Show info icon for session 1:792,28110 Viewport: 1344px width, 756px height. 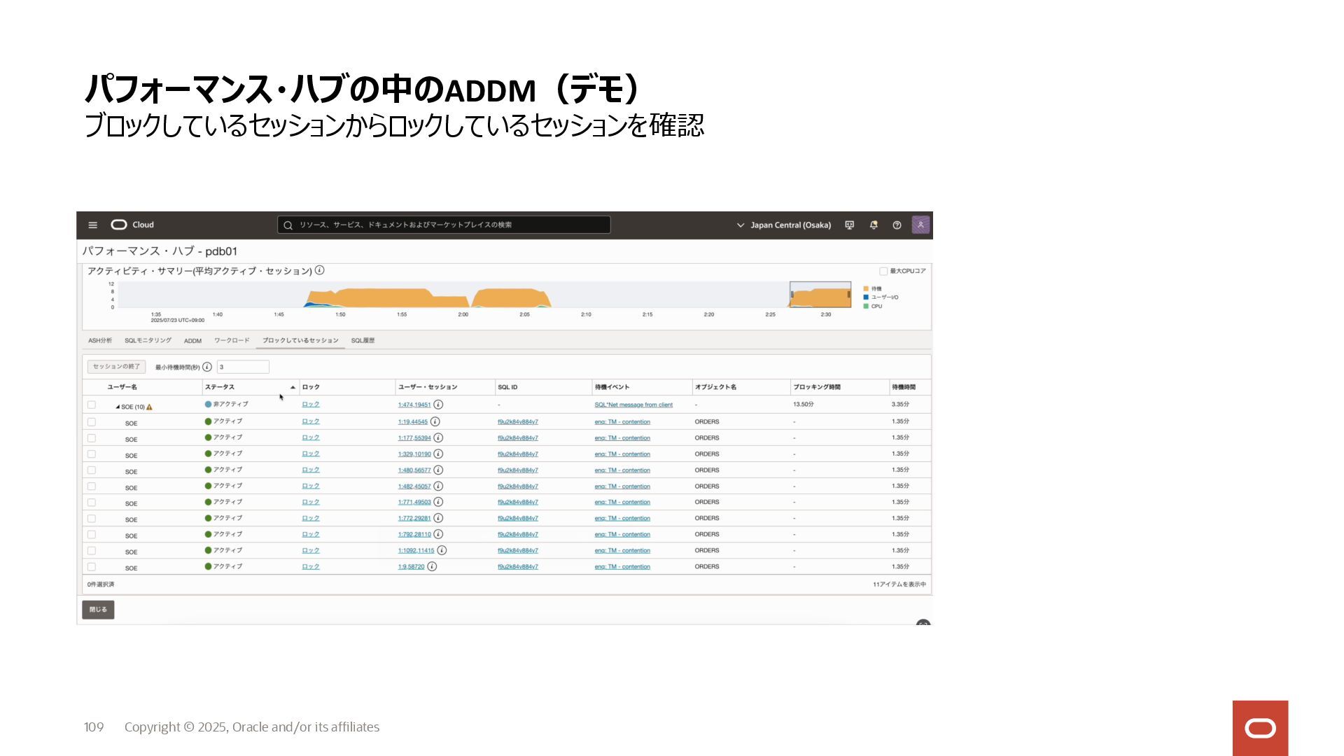coord(438,534)
